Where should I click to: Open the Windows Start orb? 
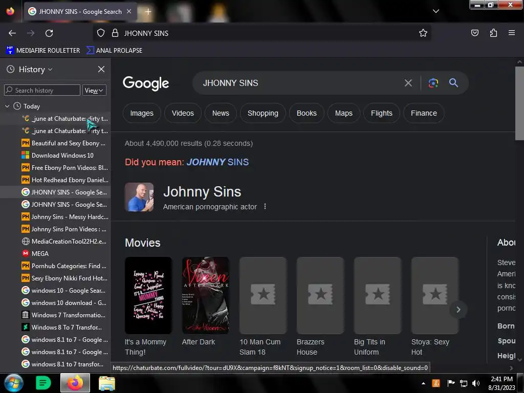tap(13, 383)
